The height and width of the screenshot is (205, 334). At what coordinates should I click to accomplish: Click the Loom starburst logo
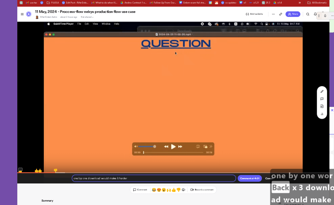coord(29,14)
